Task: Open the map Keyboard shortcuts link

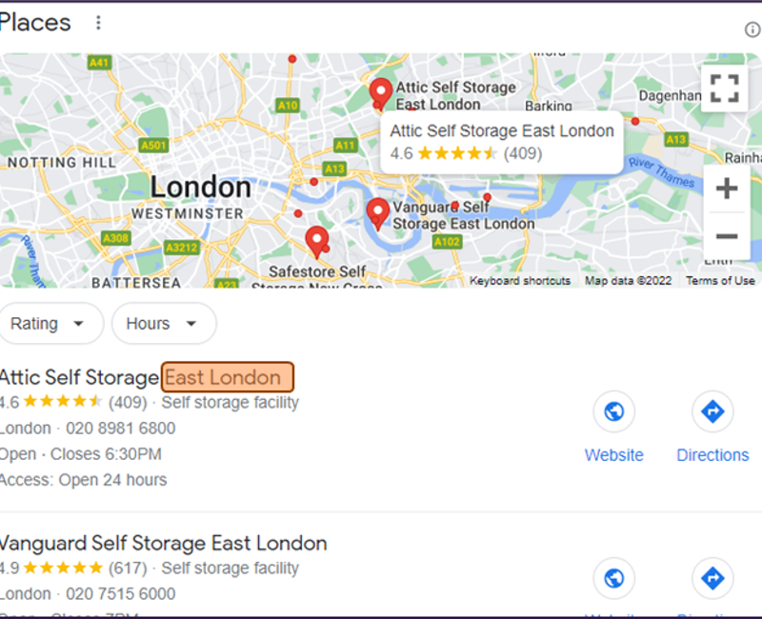Action: [520, 281]
